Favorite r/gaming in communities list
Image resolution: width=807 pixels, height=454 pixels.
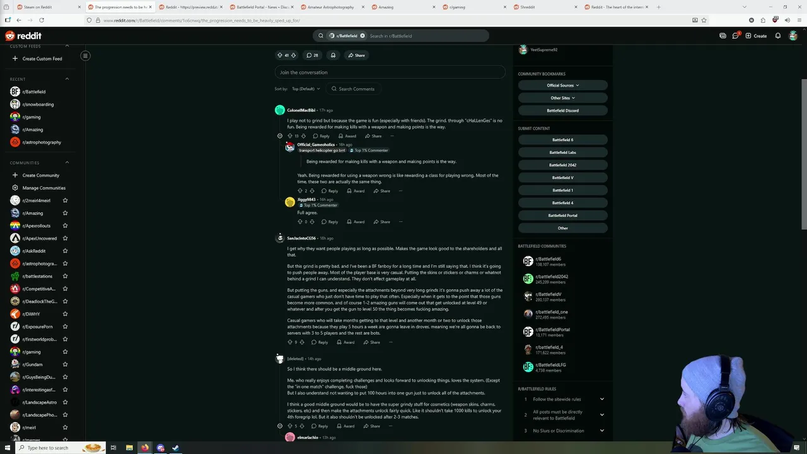tap(65, 352)
